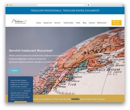The width and height of the screenshot is (130, 110).
Task: Open setari cookie link
Action: (x=19, y=99)
